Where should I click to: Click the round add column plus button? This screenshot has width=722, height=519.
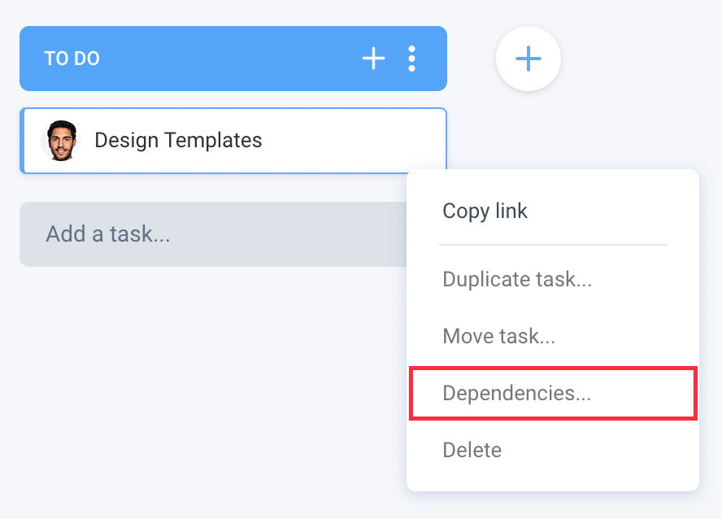528,59
